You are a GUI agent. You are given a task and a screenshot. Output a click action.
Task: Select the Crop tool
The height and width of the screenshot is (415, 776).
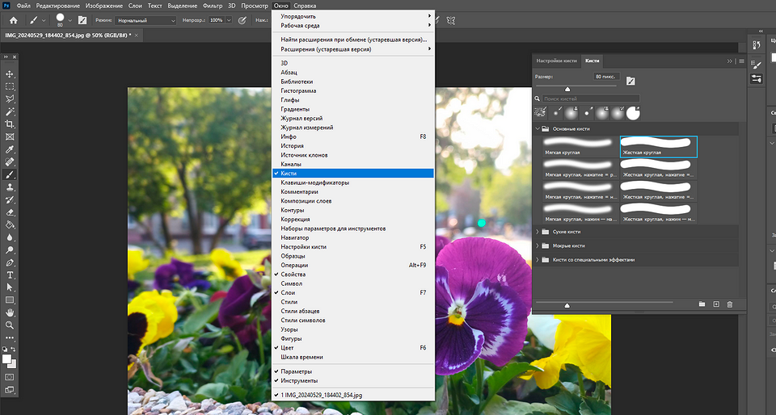11,124
